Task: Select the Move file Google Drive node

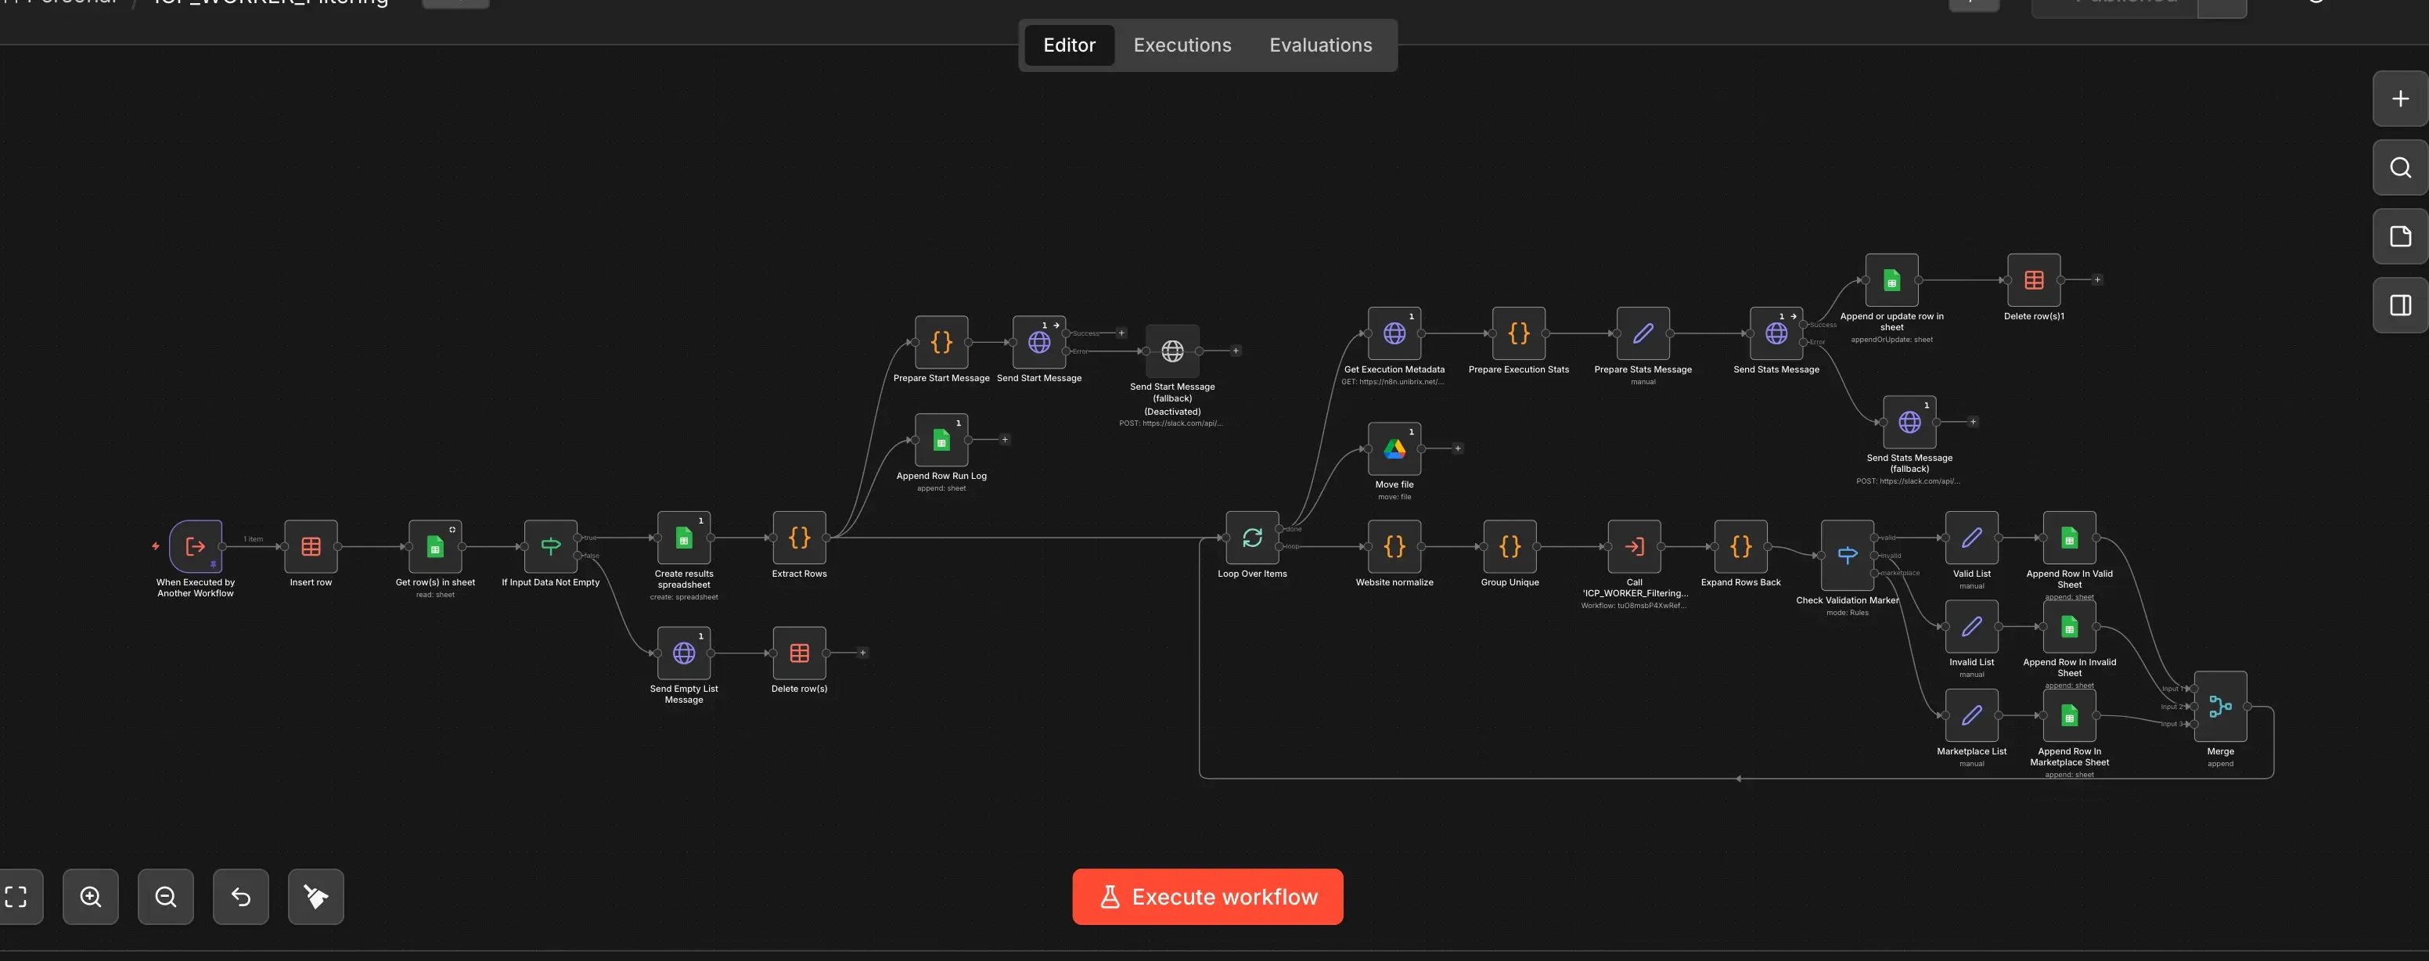Action: [1394, 449]
